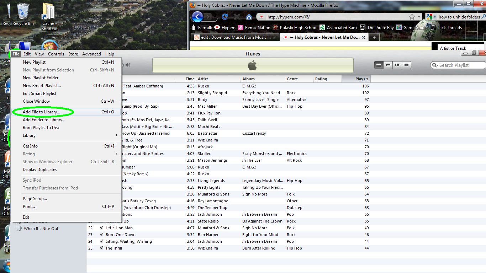Select the When It's Nice Out playlist

[41, 229]
